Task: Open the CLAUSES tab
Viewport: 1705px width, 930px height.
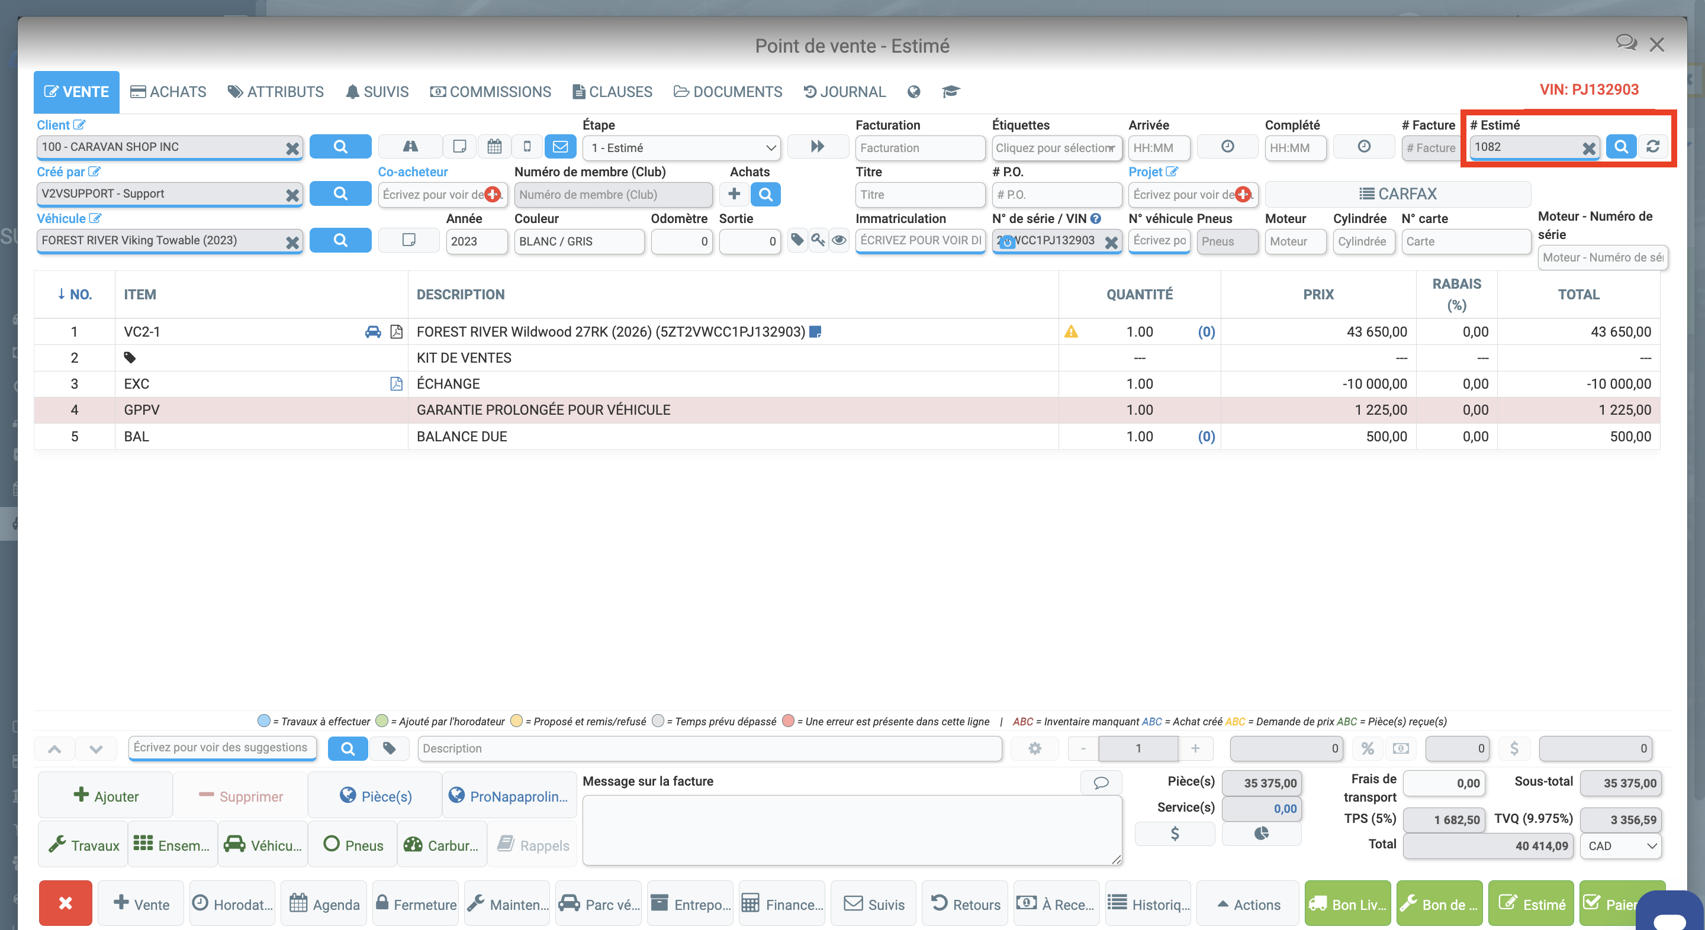Action: point(612,92)
